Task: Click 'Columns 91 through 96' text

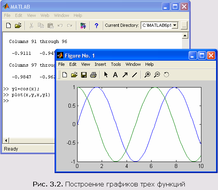Action: click(38, 41)
